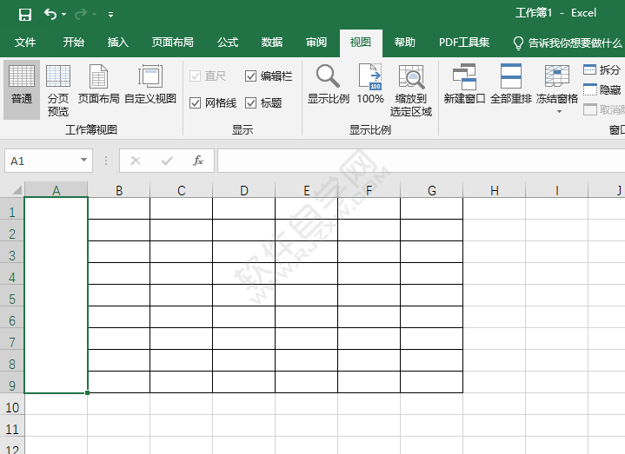Click 新建窗口 new window
This screenshot has height=454, width=625.
[464, 84]
